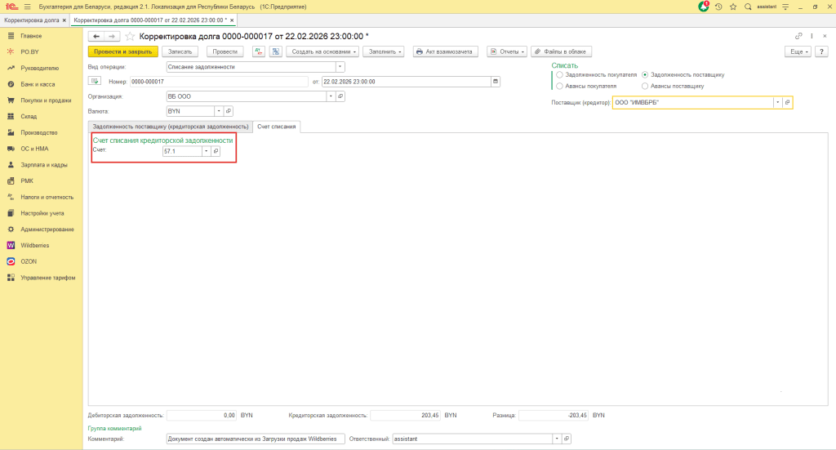This screenshot has width=836, height=450.
Task: Click the copy link icon
Action: [x=798, y=36]
